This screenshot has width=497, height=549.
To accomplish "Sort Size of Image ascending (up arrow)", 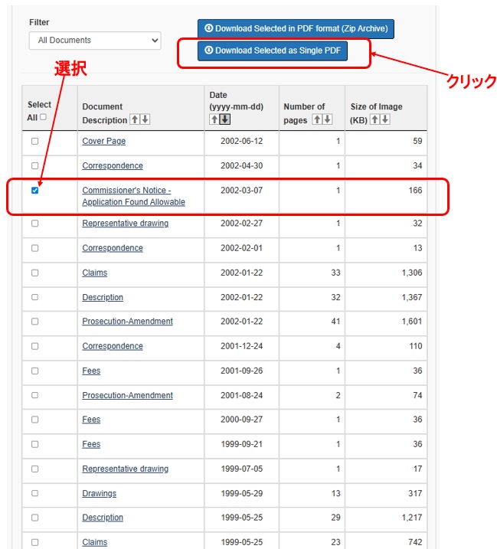I will tap(374, 119).
